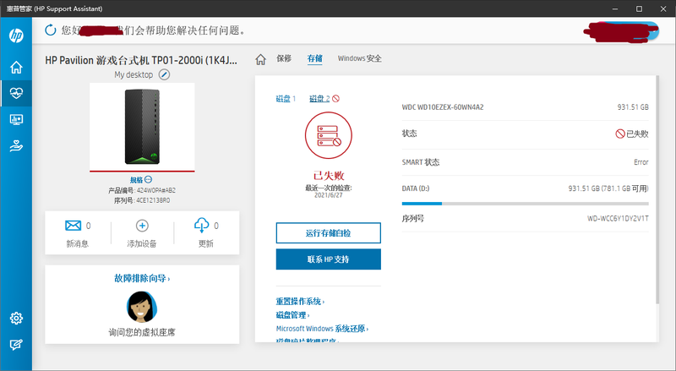Click the 运行存储自检 button
The width and height of the screenshot is (676, 371).
(x=329, y=233)
